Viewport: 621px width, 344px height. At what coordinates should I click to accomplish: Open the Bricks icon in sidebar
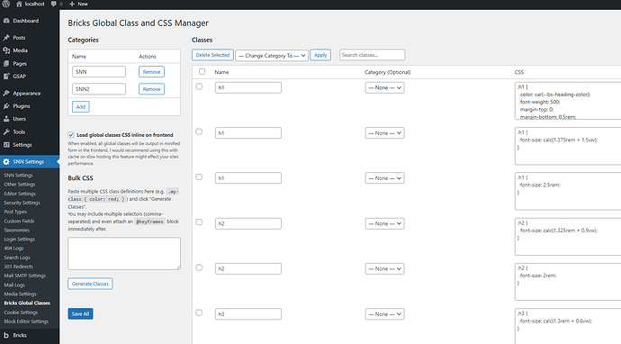(x=6, y=335)
